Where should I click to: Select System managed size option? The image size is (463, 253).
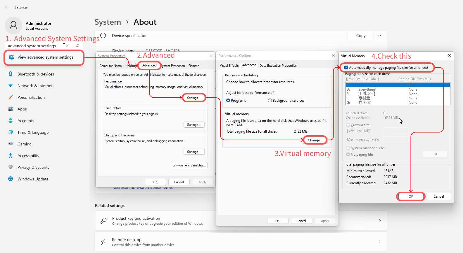coord(348,148)
